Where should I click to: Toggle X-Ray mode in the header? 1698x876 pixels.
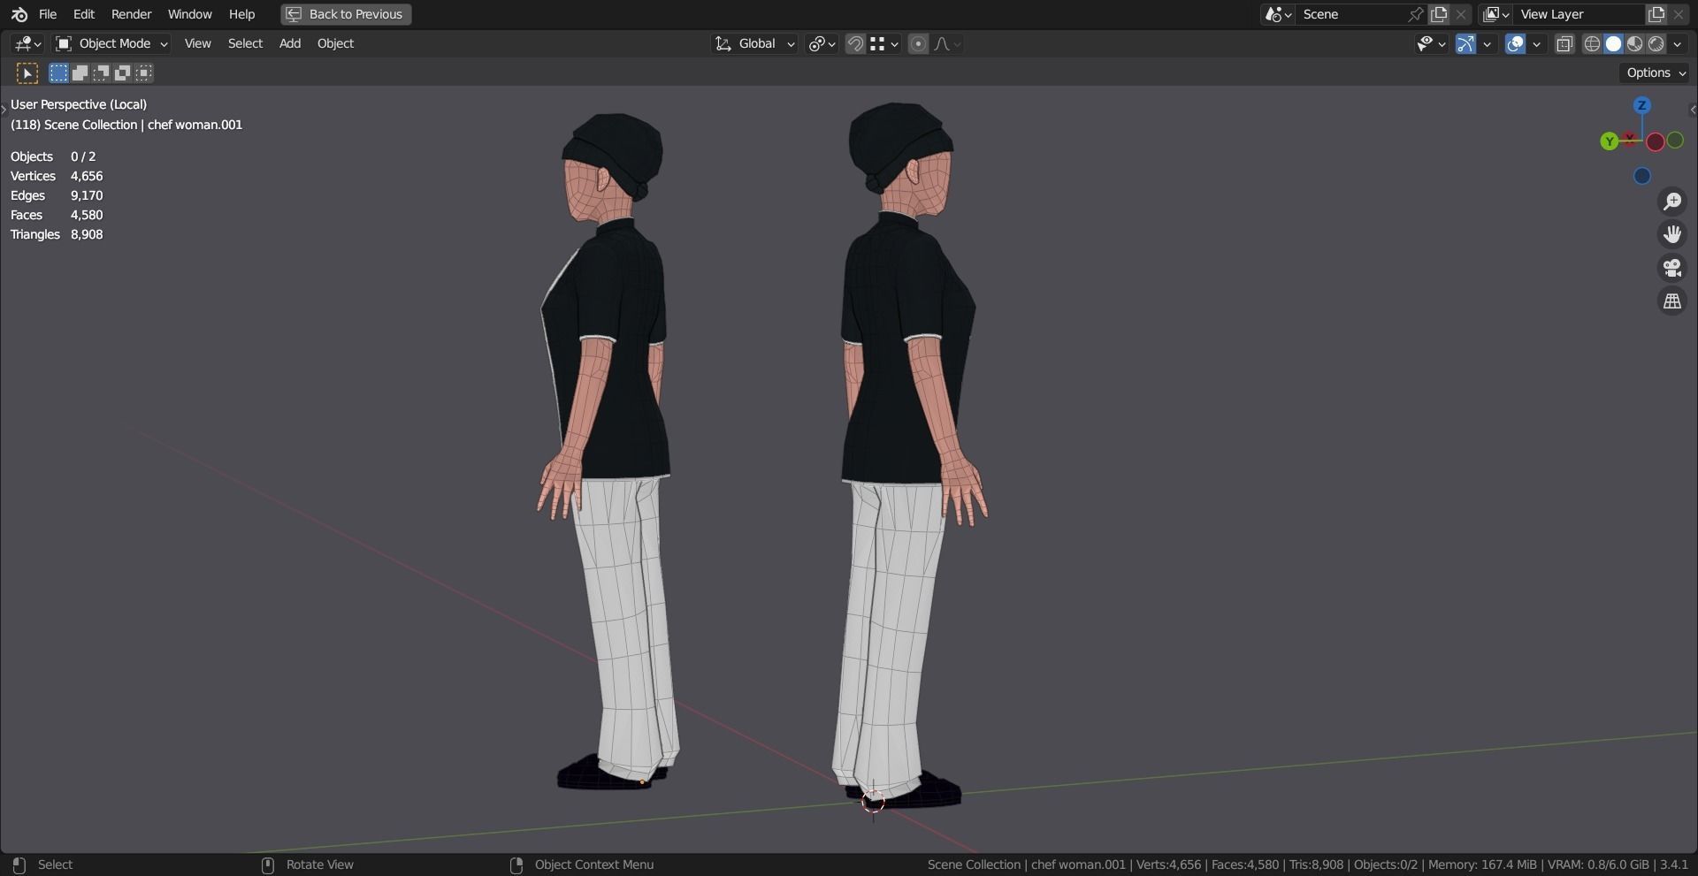(1564, 43)
